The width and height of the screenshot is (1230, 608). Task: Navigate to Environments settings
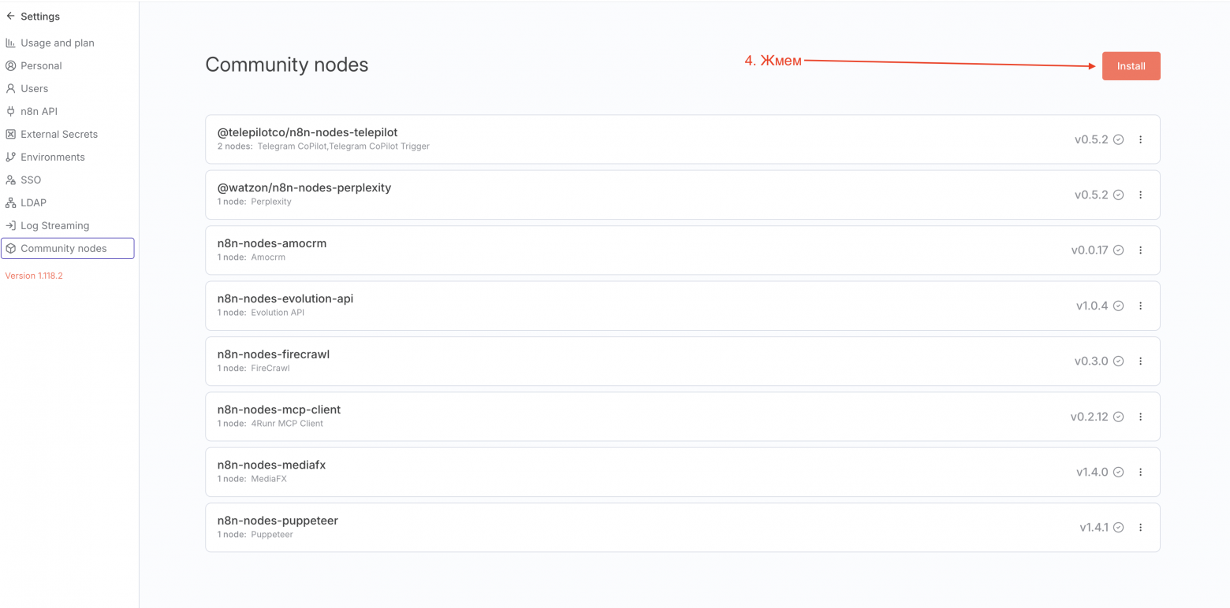pos(52,158)
